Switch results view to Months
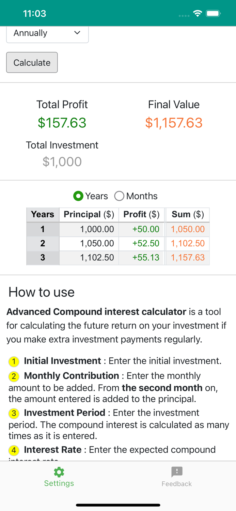 tap(119, 196)
